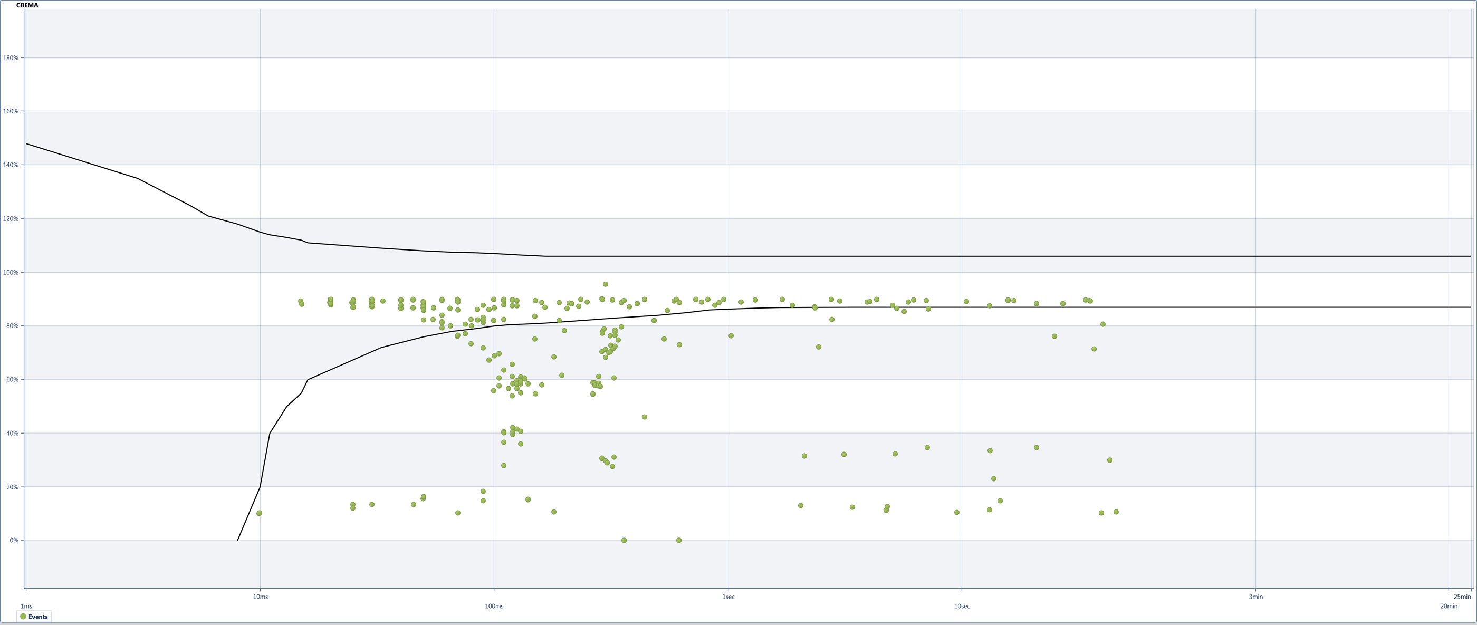Click the 20% y-axis label
Image resolution: width=1477 pixels, height=625 pixels.
click(13, 487)
